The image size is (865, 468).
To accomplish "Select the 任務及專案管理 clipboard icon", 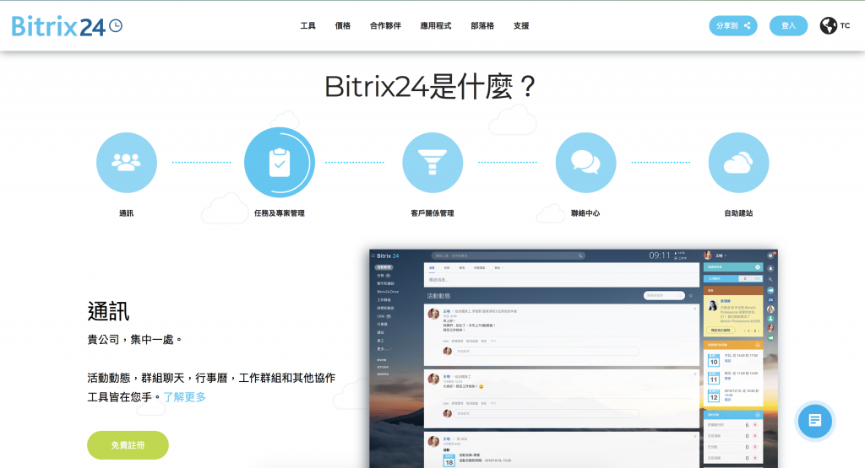I will click(279, 163).
